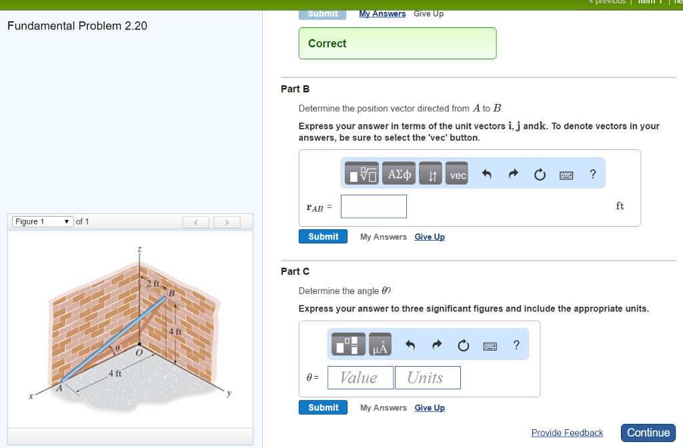Click the Continue button
This screenshot has width=683, height=448.
pos(648,433)
